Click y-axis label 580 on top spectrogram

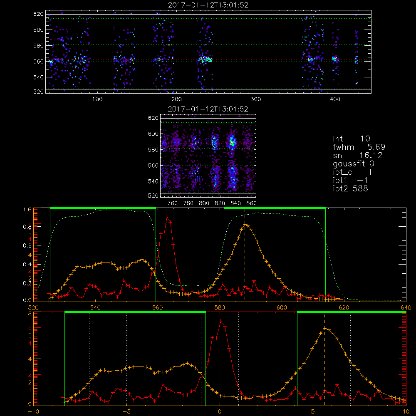point(38,46)
